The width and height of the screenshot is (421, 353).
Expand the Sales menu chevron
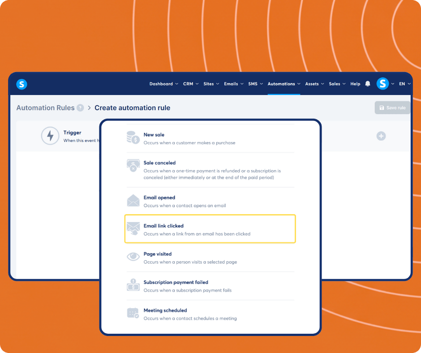344,84
